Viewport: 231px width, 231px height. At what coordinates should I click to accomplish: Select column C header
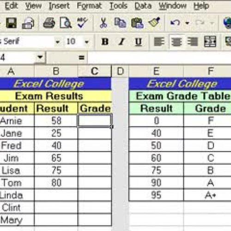[94, 71]
